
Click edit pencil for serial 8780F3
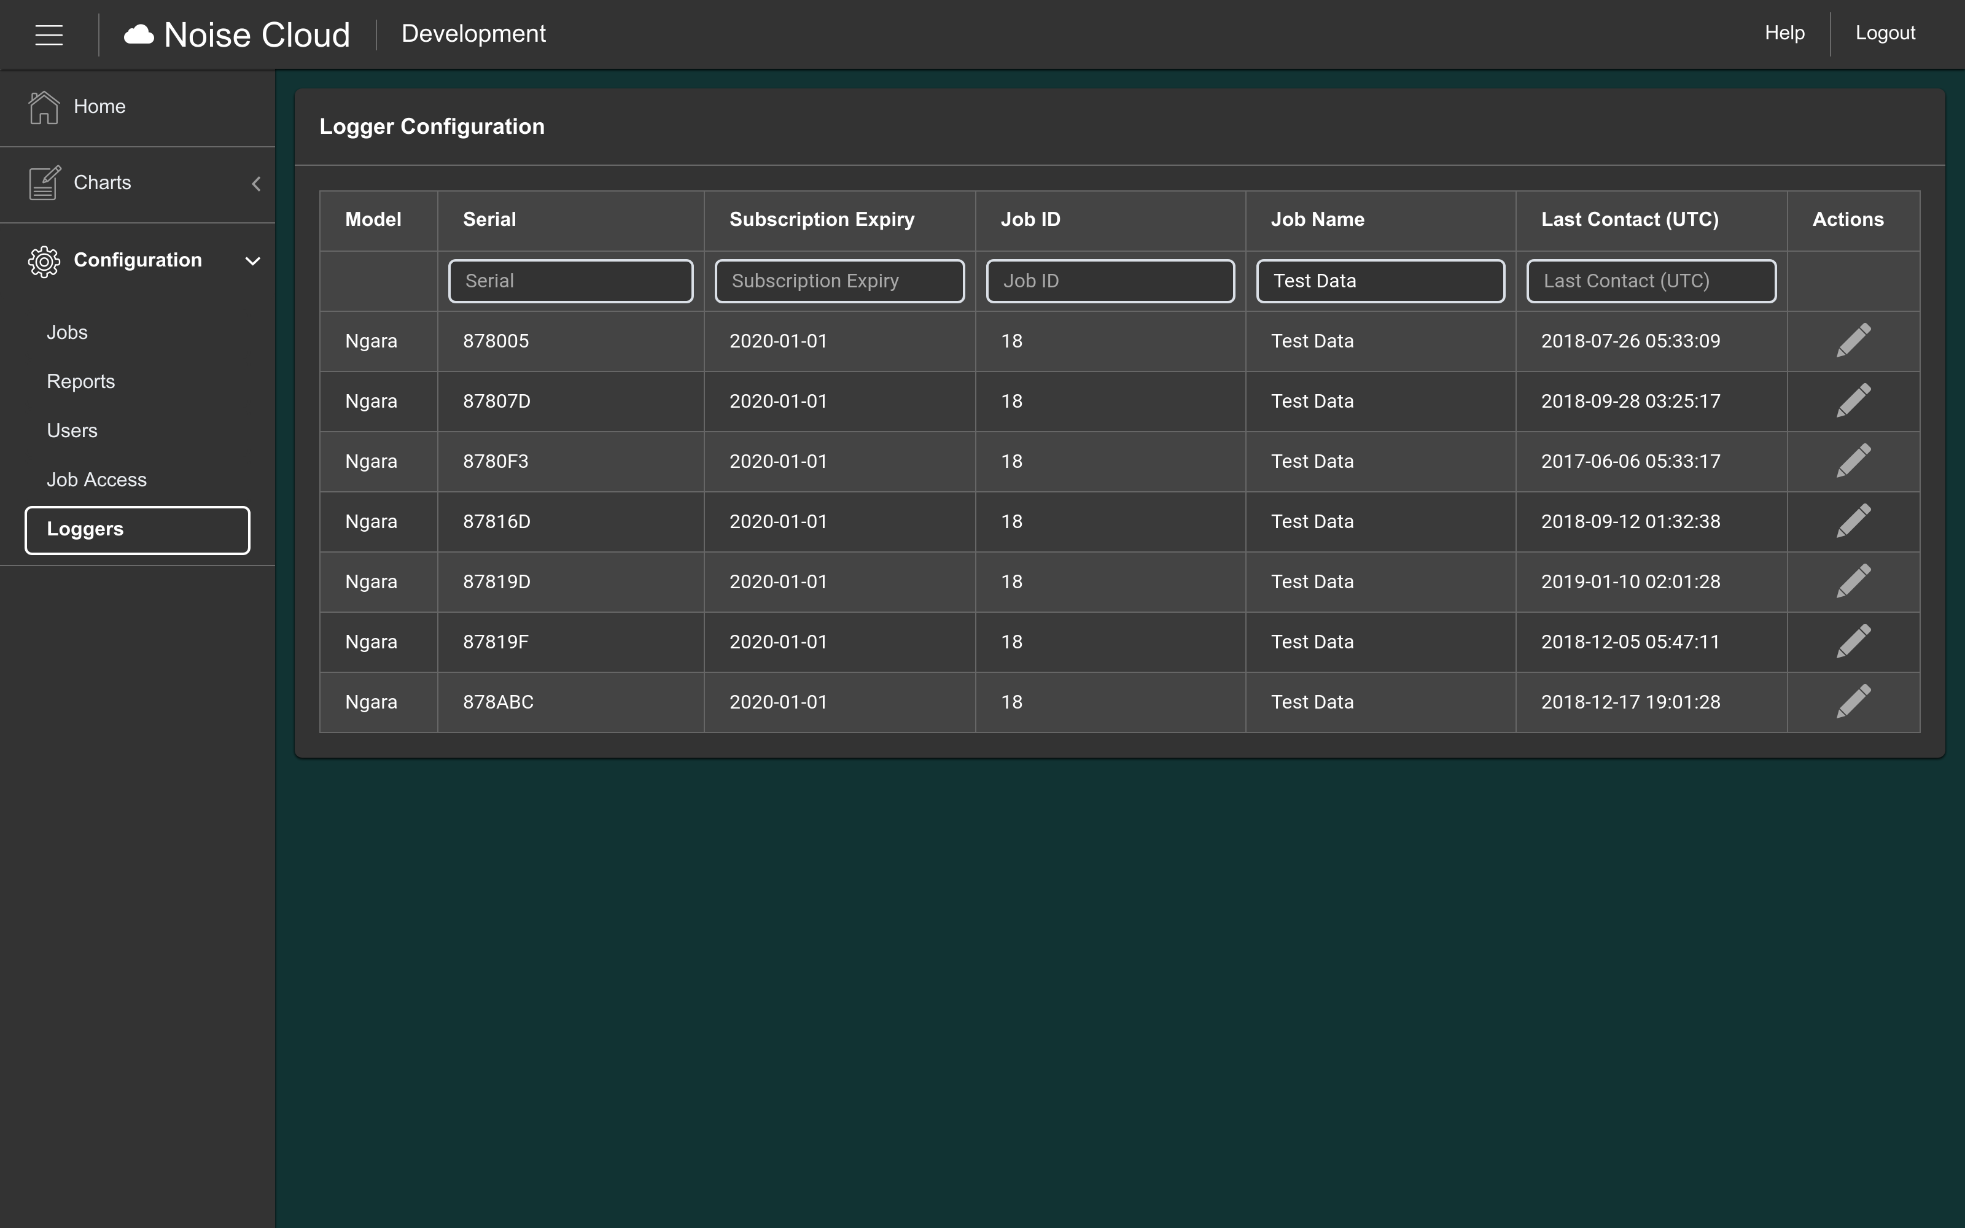pos(1853,460)
